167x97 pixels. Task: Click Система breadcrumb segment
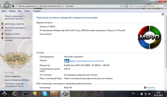coord(69,6)
